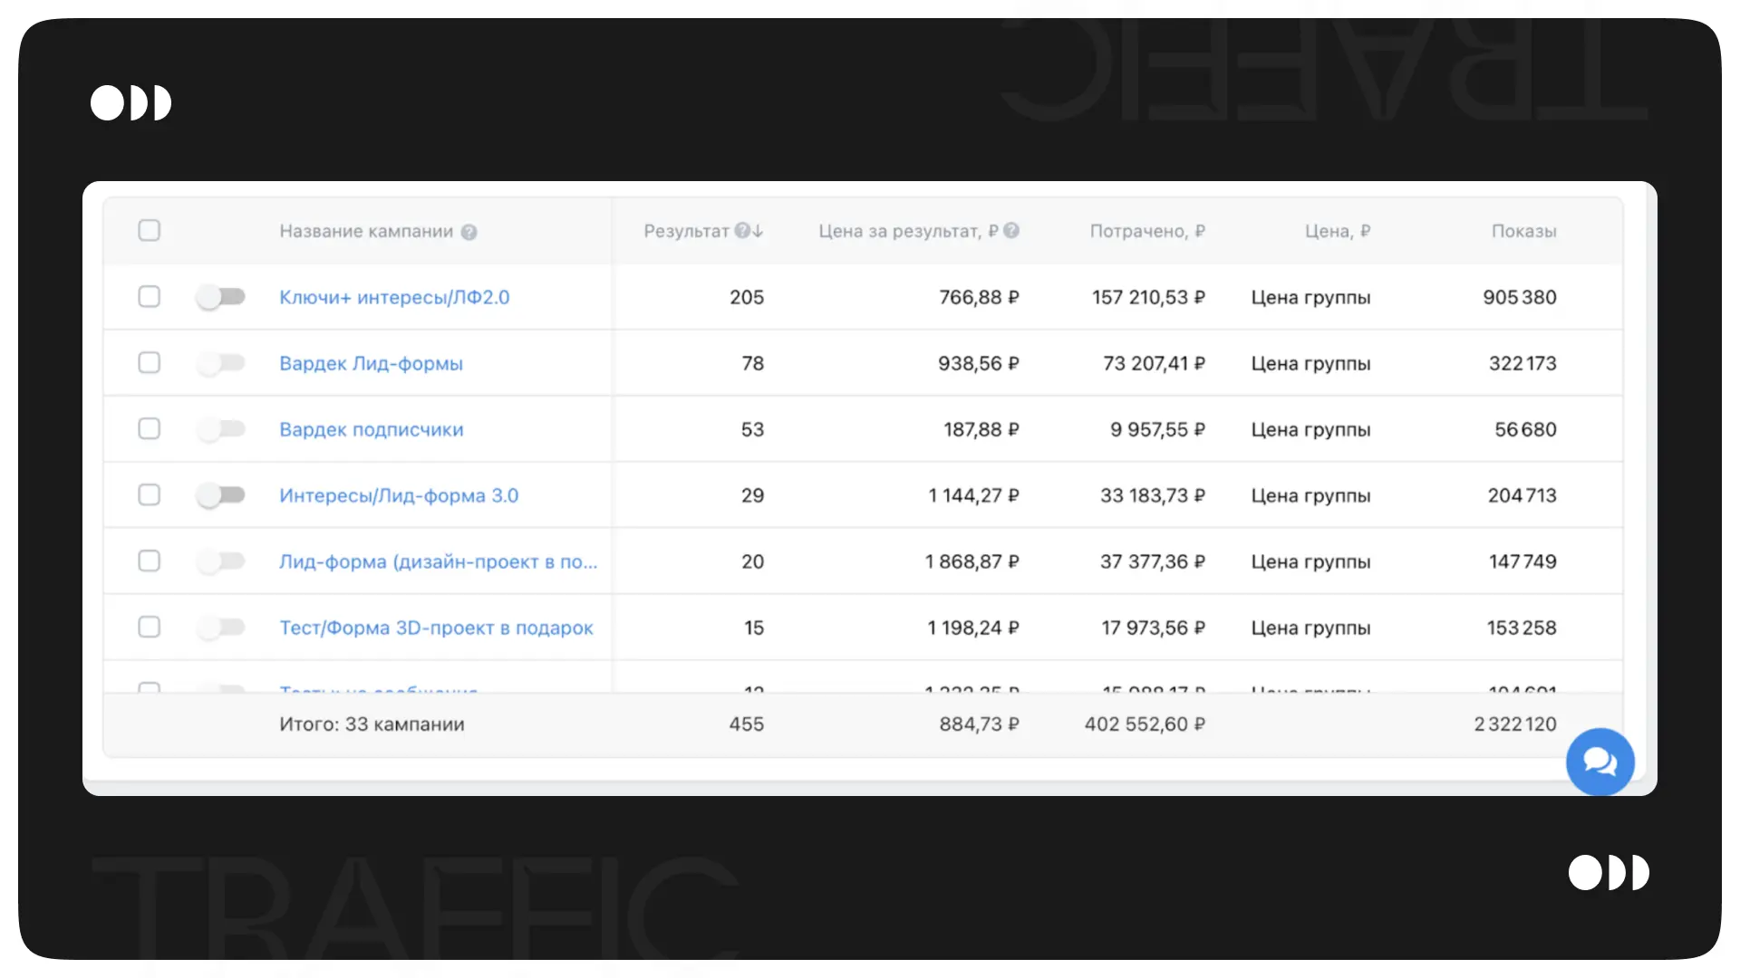This screenshot has width=1740, height=978.
Task: Click the Результат sort arrow
Action: [x=758, y=231]
